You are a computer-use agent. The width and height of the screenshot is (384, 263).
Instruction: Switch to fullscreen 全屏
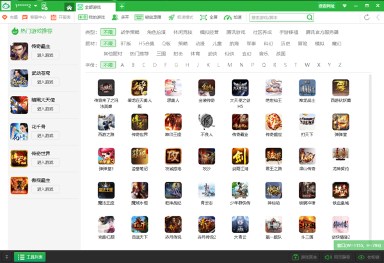click(209, 17)
